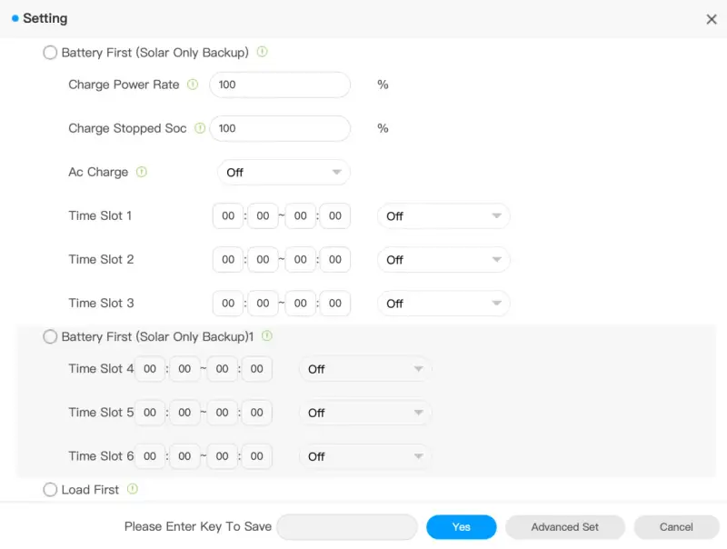Expand Time Slot 3 Off dropdown

443,304
